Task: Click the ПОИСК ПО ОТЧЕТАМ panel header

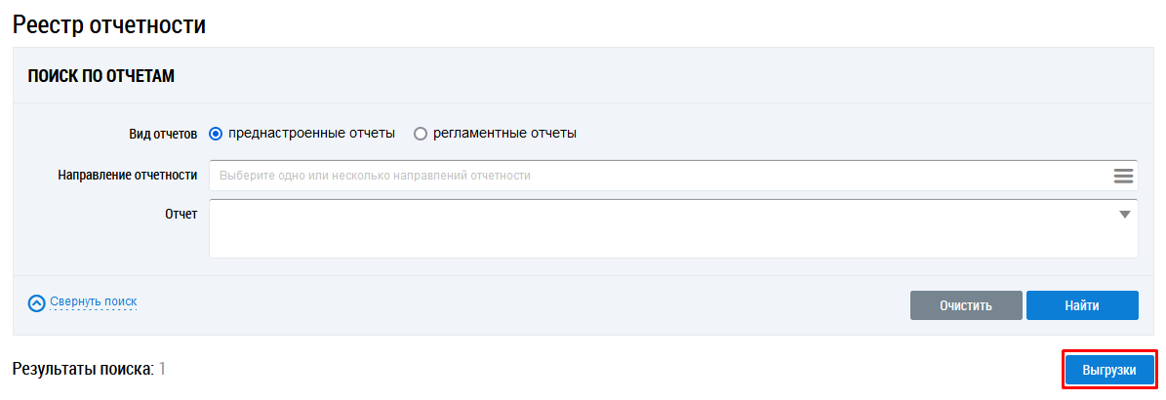Action: [x=101, y=76]
